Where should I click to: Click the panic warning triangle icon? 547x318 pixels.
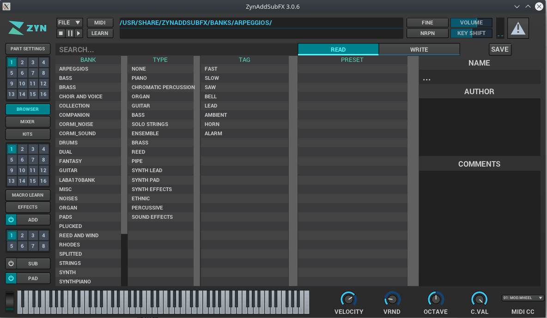(518, 28)
